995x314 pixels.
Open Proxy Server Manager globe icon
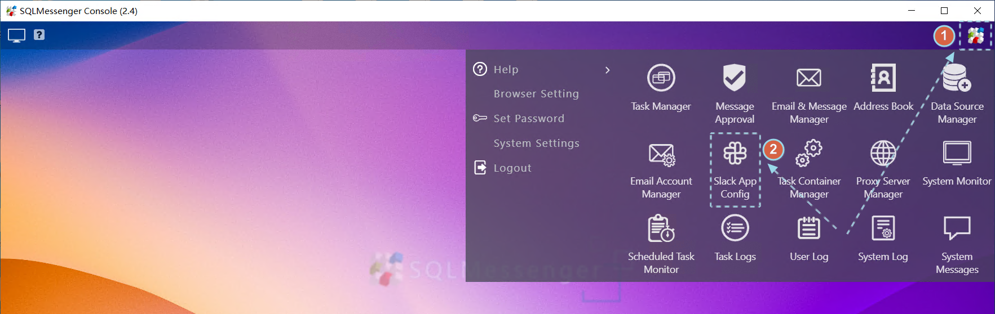[883, 153]
